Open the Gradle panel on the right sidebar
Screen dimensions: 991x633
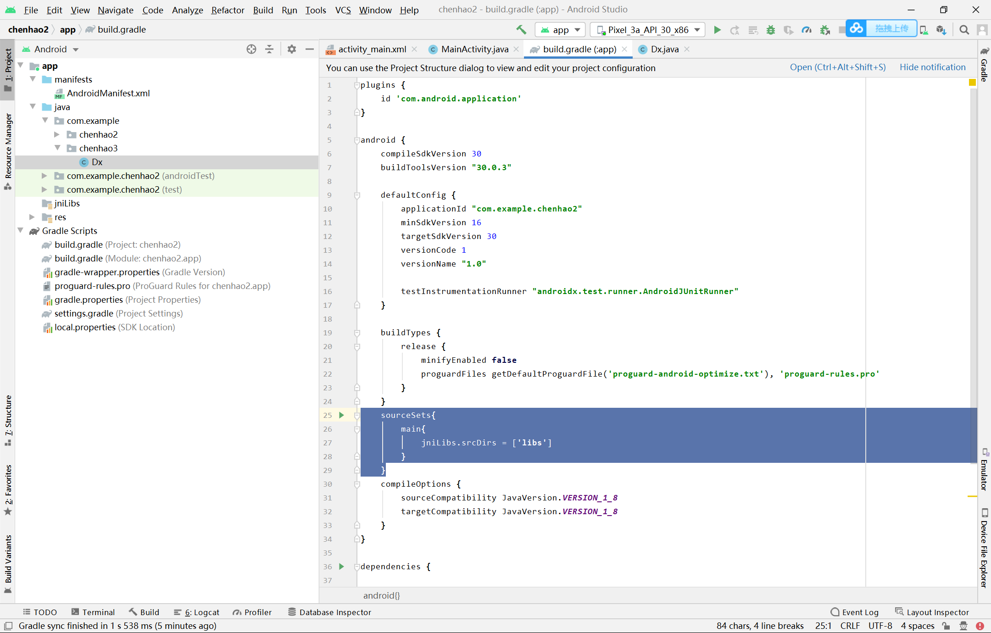point(985,69)
